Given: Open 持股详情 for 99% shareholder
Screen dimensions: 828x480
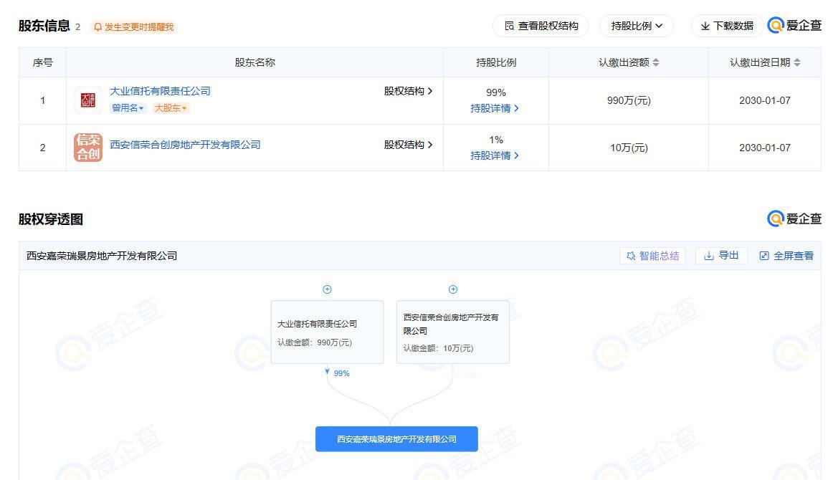Looking at the screenshot, I should pos(495,108).
